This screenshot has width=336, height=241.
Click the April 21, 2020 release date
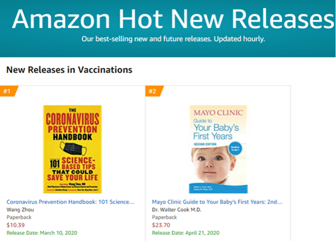tap(186, 233)
